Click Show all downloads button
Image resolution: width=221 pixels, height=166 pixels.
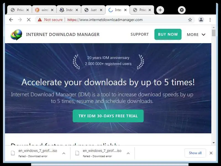click(x=195, y=153)
